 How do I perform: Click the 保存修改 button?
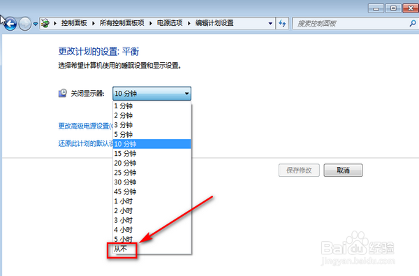pos(299,170)
